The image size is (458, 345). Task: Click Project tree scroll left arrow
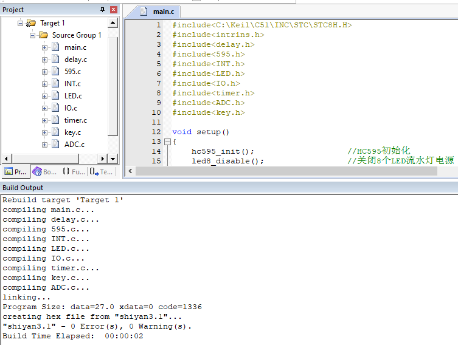(x=7, y=159)
